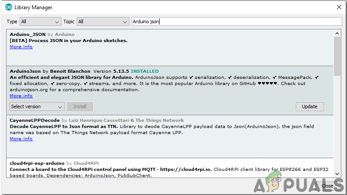Click the Type label

point(12,21)
